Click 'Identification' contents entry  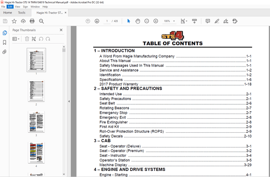pyautogui.click(x=110, y=75)
